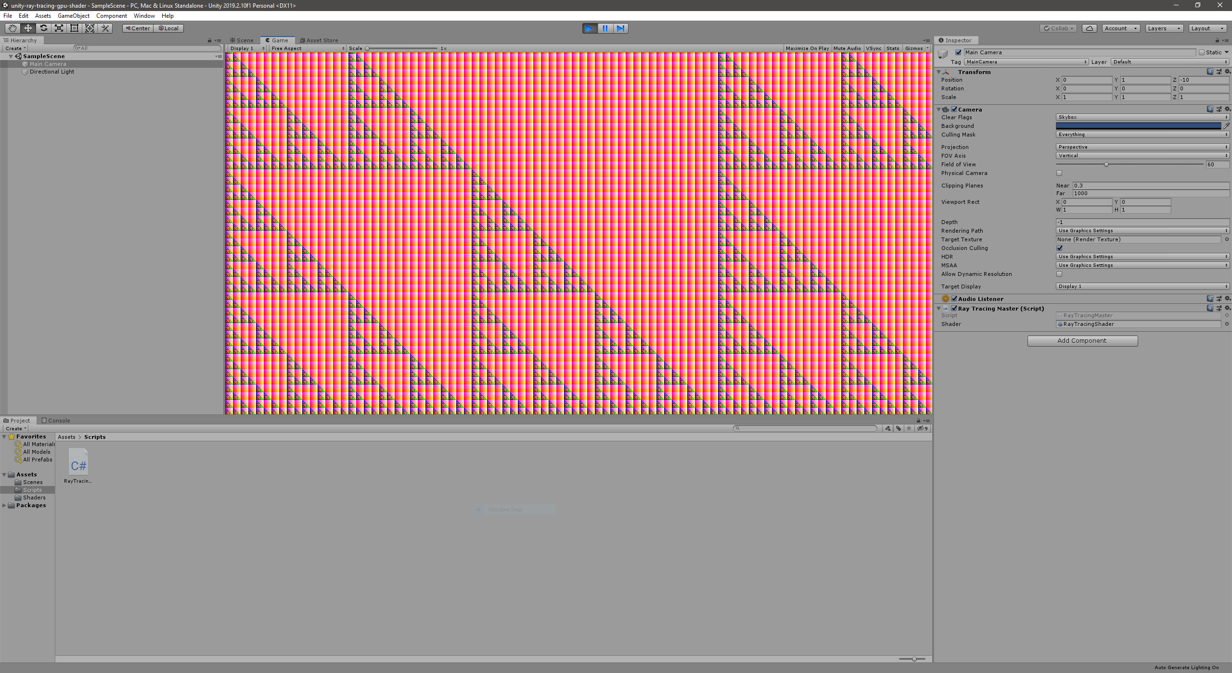Click the Add Component button
1232x673 pixels.
click(x=1082, y=341)
